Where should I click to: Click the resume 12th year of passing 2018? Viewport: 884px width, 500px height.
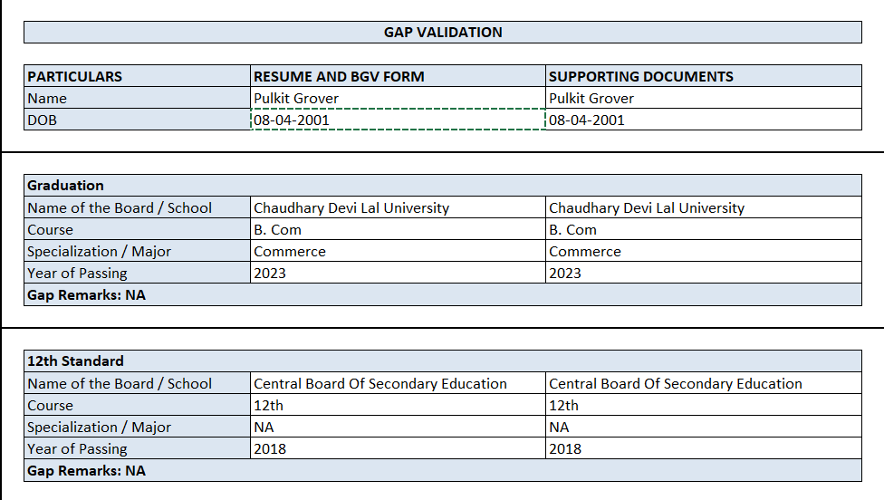[x=398, y=448]
